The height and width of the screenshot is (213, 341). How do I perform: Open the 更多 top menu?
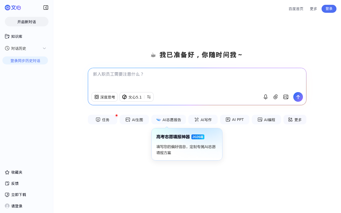pyautogui.click(x=314, y=9)
